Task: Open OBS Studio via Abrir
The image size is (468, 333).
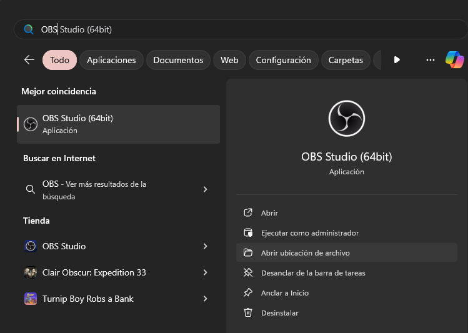Action: pyautogui.click(x=347, y=213)
